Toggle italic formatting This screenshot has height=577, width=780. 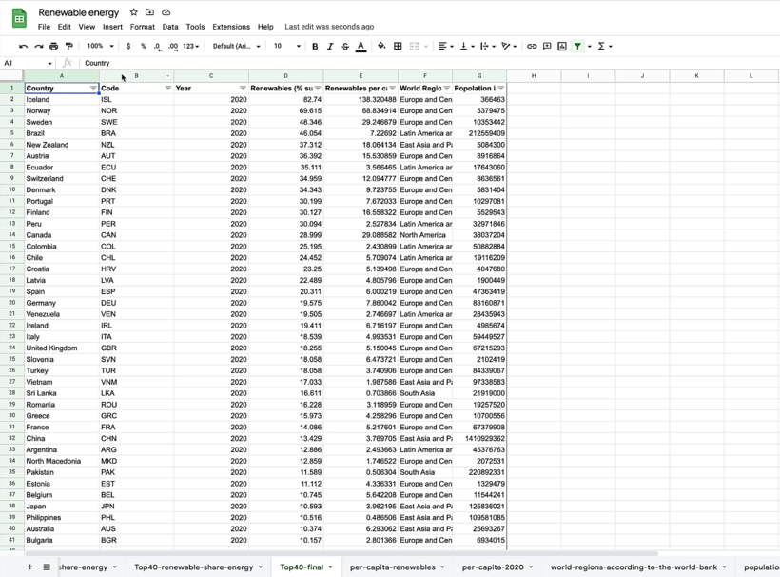tap(330, 47)
